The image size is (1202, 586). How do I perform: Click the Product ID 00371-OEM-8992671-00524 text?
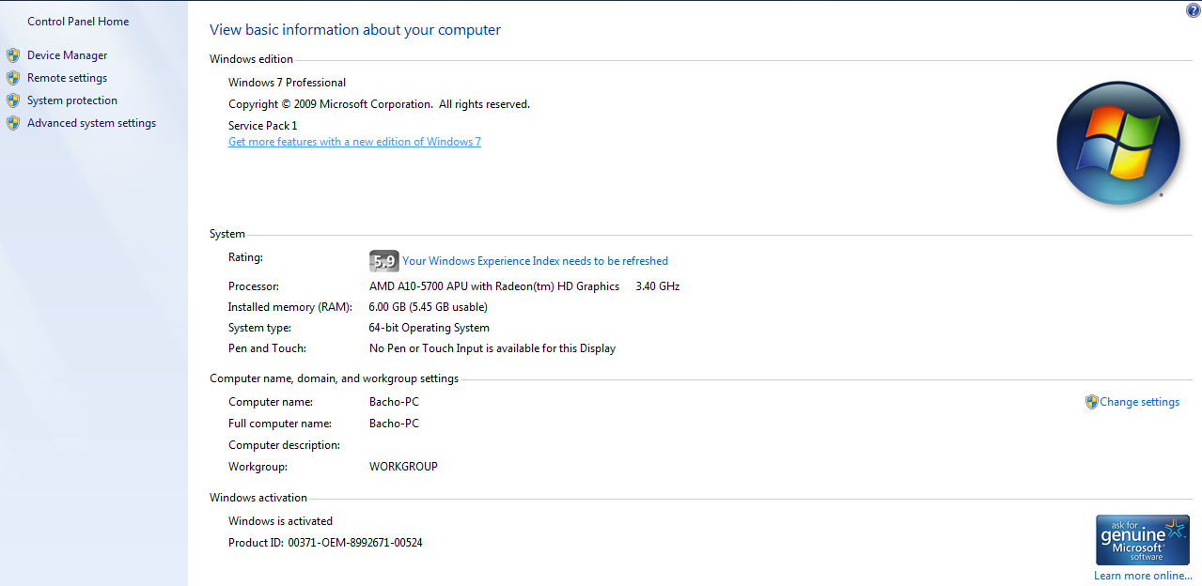325,543
